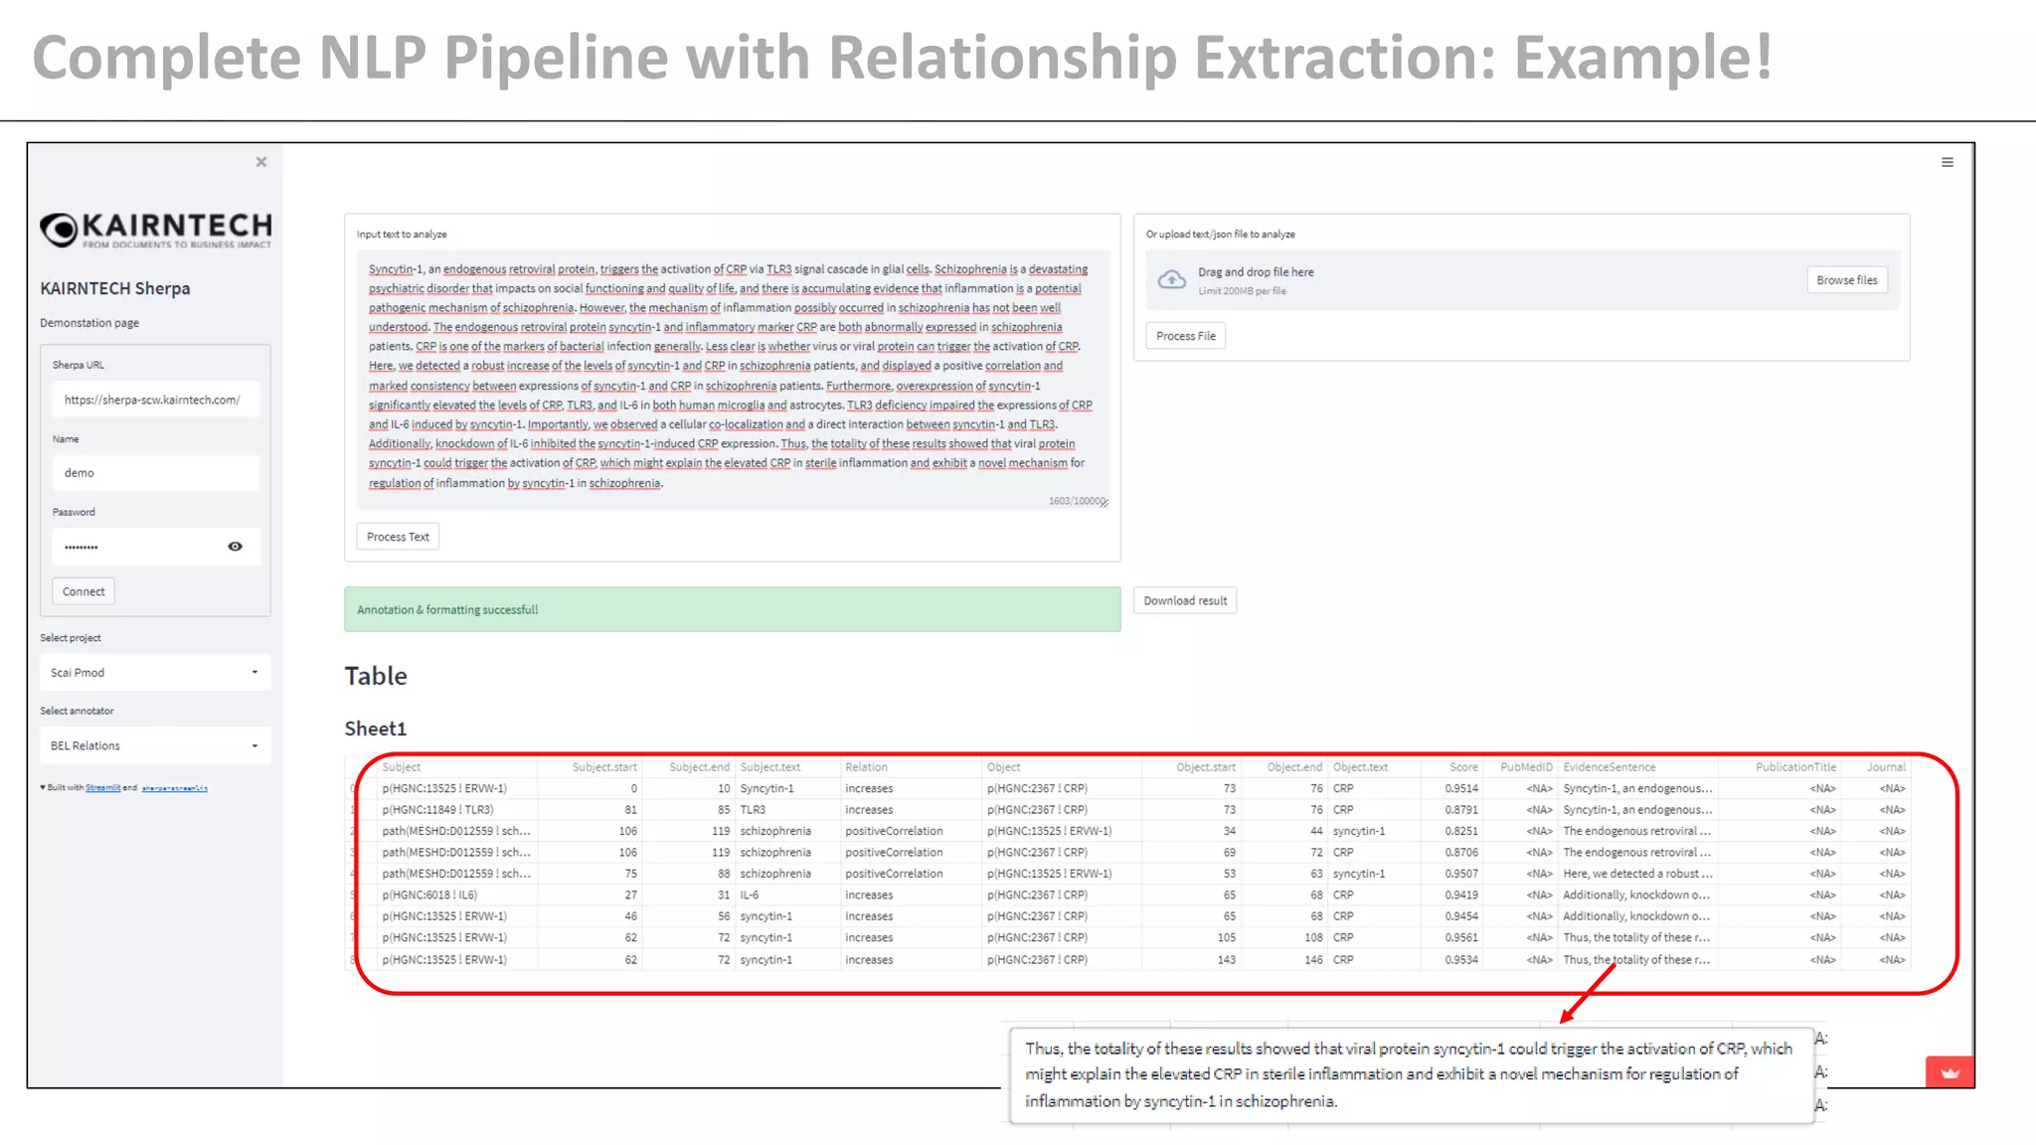Viewport: 2036px width, 1145px height.
Task: Click the Sherpa URL input field
Action: click(x=155, y=400)
